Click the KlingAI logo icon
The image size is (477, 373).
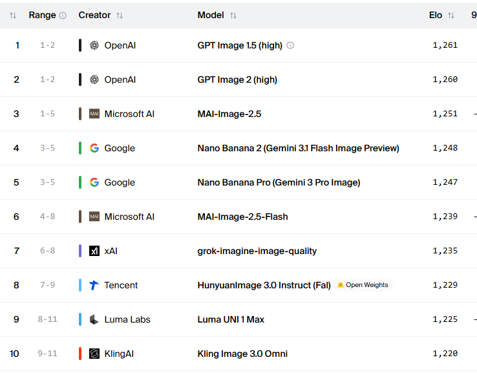[x=94, y=354]
